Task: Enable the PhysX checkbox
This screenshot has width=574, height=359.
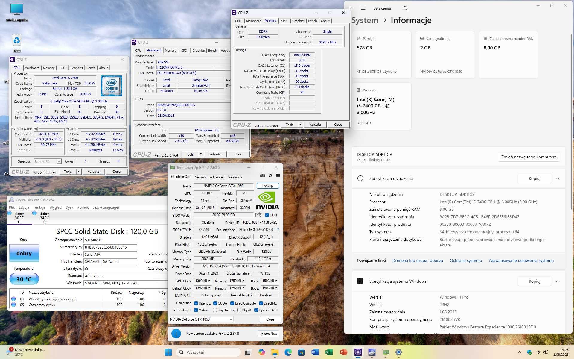Action: click(x=239, y=310)
